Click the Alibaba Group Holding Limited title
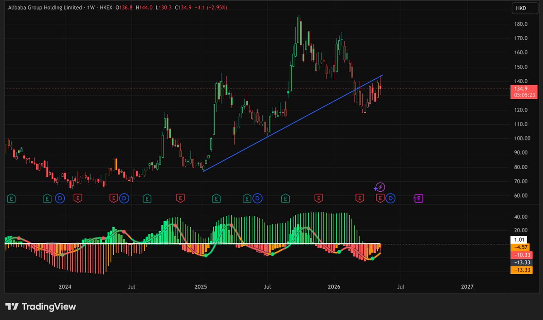Screen dimensions: 543x320 pos(45,7)
